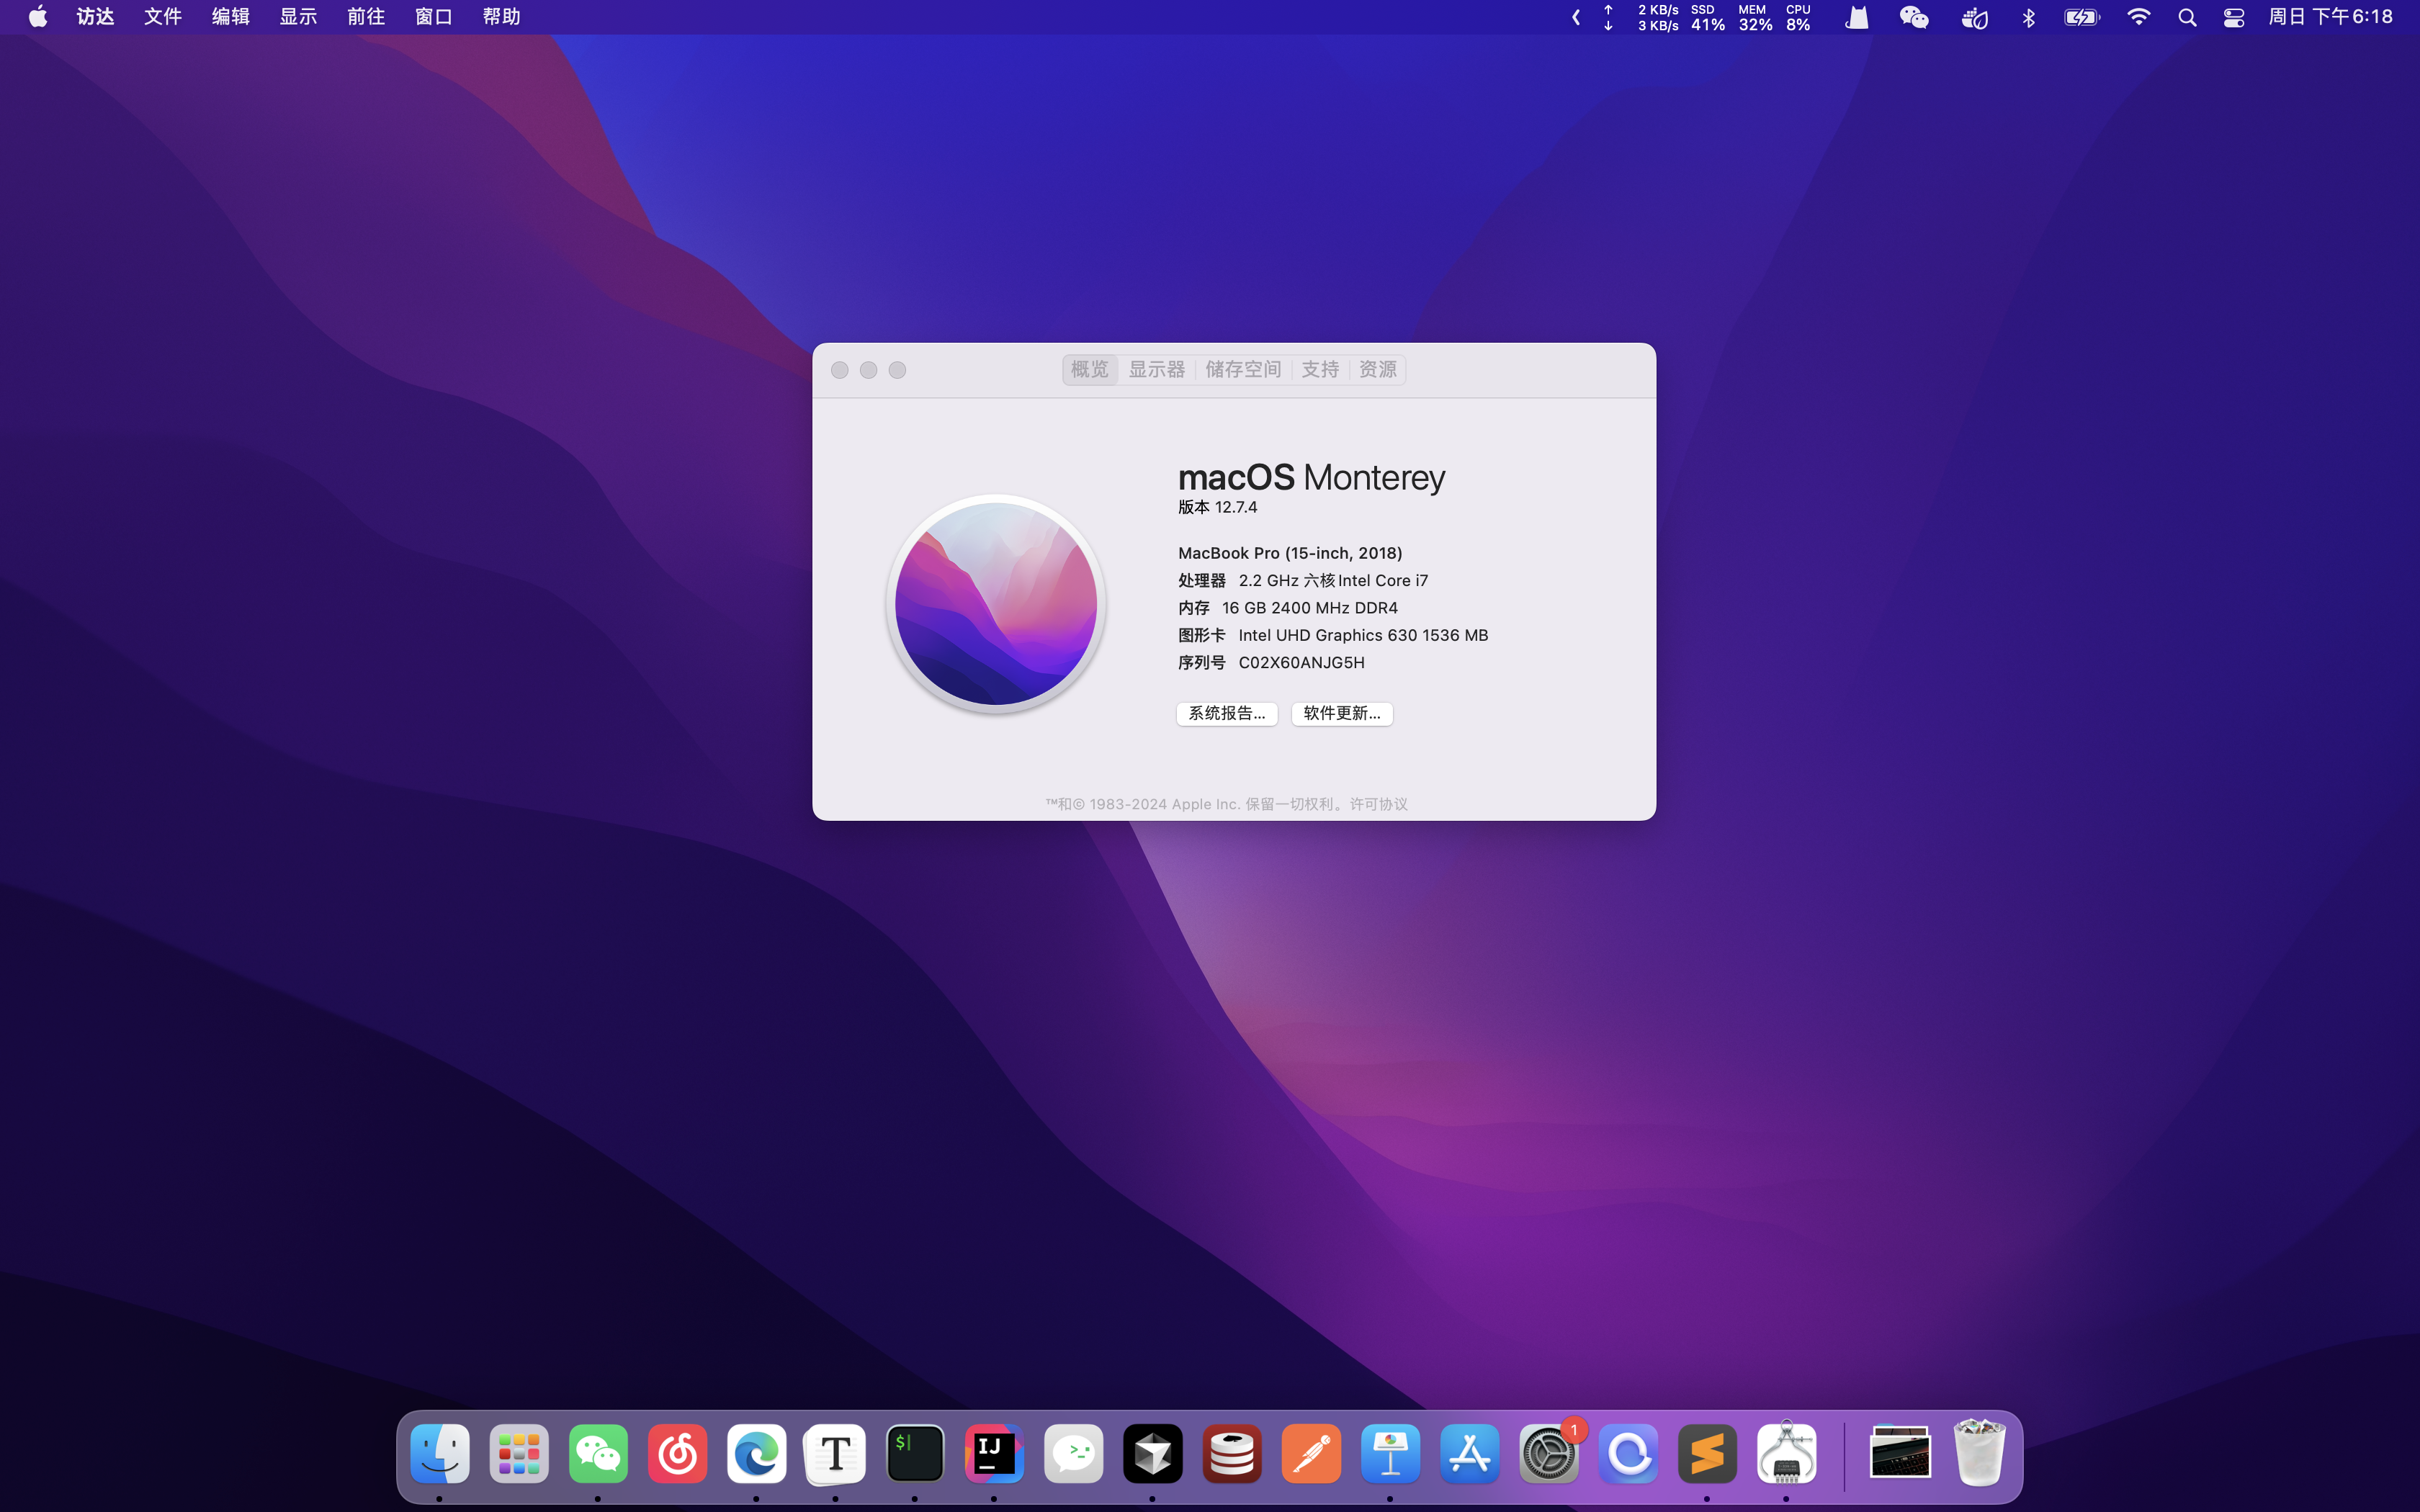The height and width of the screenshot is (1512, 2420).
Task: Switch to the 概览 tab
Action: [1090, 370]
